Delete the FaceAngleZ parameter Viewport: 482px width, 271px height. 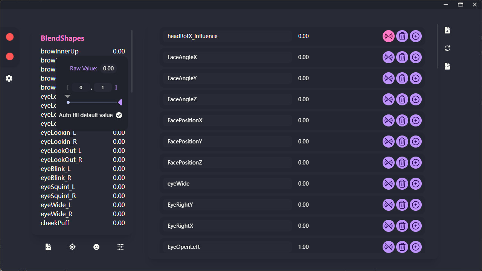pos(402,99)
